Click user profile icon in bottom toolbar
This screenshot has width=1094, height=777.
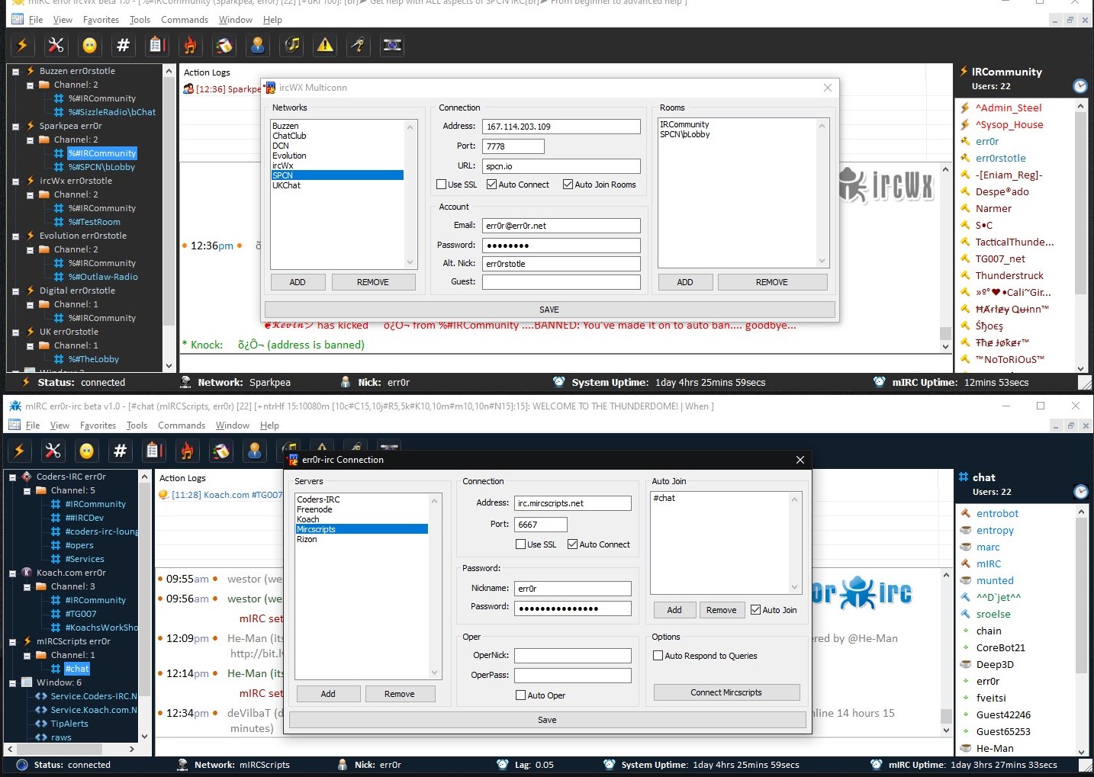click(x=255, y=451)
